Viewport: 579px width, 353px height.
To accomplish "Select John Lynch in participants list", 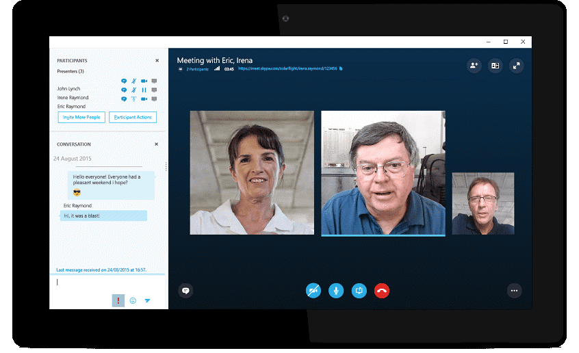I will (x=68, y=89).
